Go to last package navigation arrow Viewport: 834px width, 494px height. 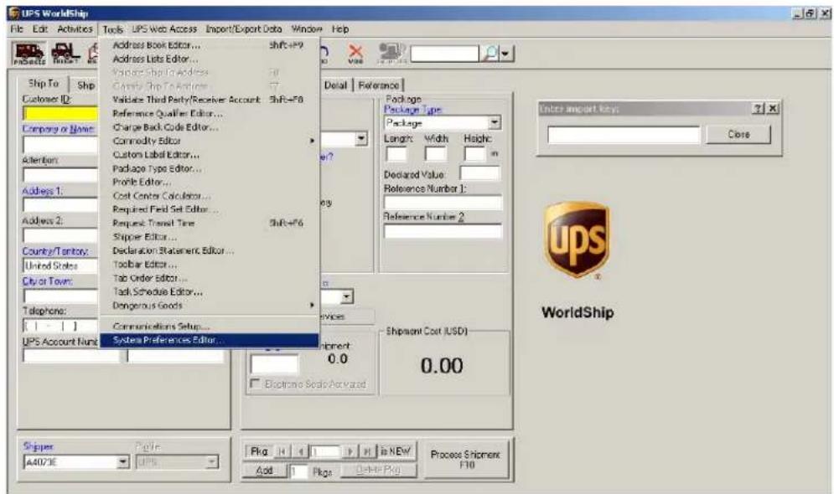pos(367,451)
